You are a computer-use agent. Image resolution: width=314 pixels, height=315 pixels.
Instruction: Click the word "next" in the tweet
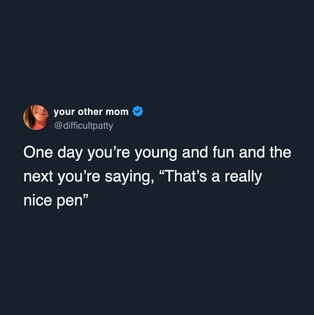coord(38,177)
